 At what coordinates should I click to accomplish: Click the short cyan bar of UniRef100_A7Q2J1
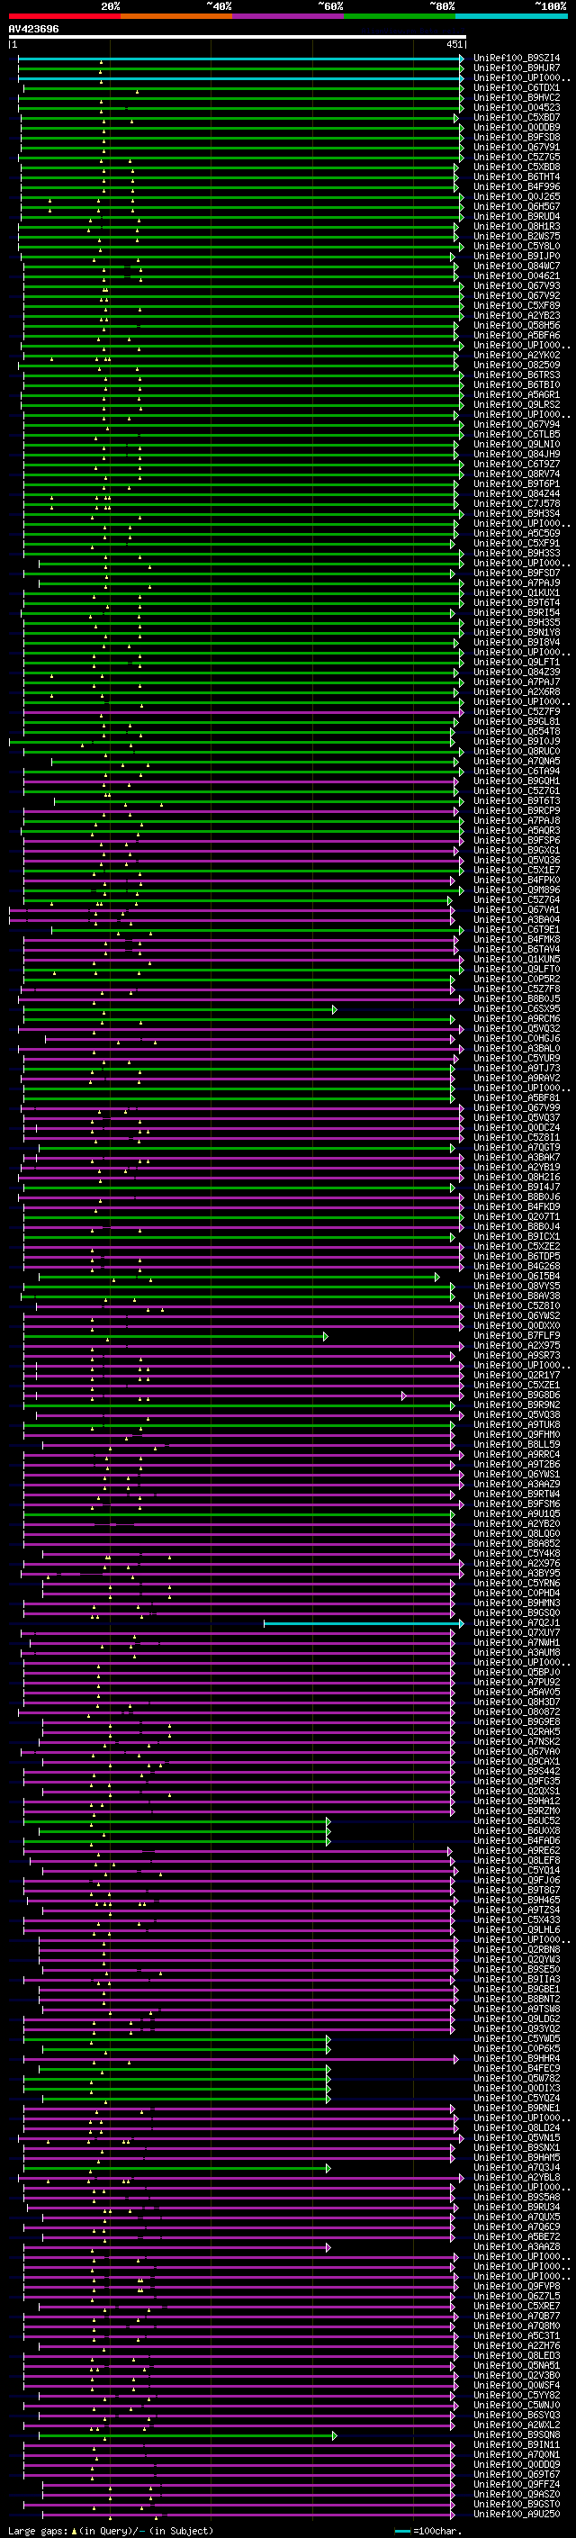[364, 1623]
